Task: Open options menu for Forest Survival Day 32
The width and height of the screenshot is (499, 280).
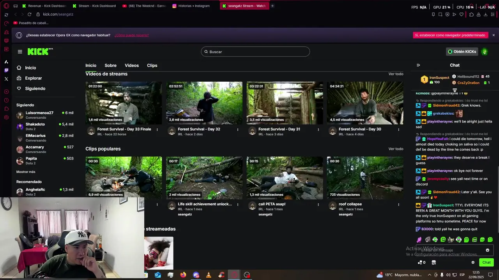Action: (x=238, y=129)
